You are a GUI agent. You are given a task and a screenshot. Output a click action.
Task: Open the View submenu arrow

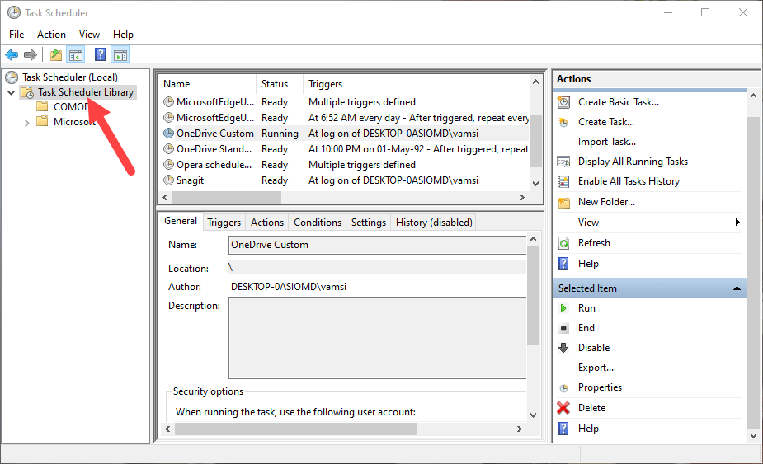[x=737, y=223]
